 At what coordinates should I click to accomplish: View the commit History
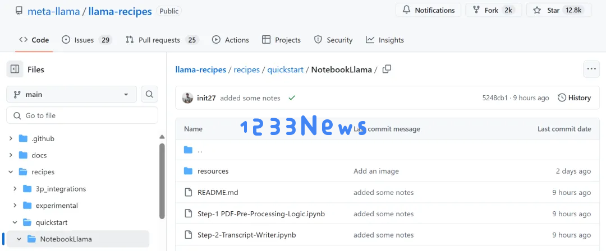pos(575,97)
